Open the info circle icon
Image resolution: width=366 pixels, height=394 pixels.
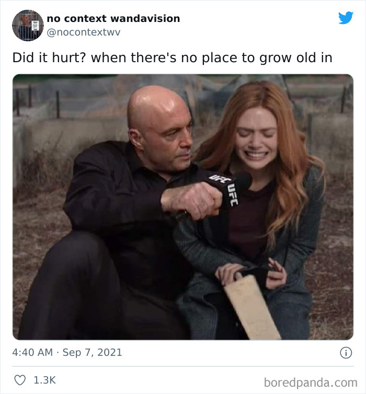346,353
